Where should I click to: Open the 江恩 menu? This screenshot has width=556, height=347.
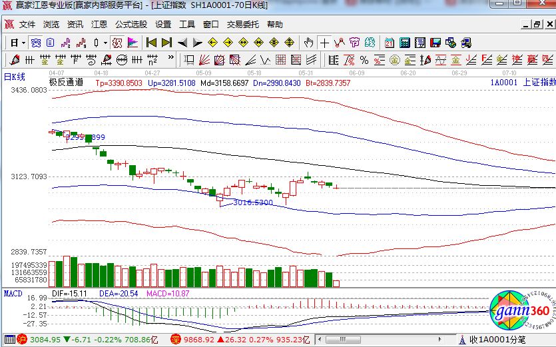[99, 25]
